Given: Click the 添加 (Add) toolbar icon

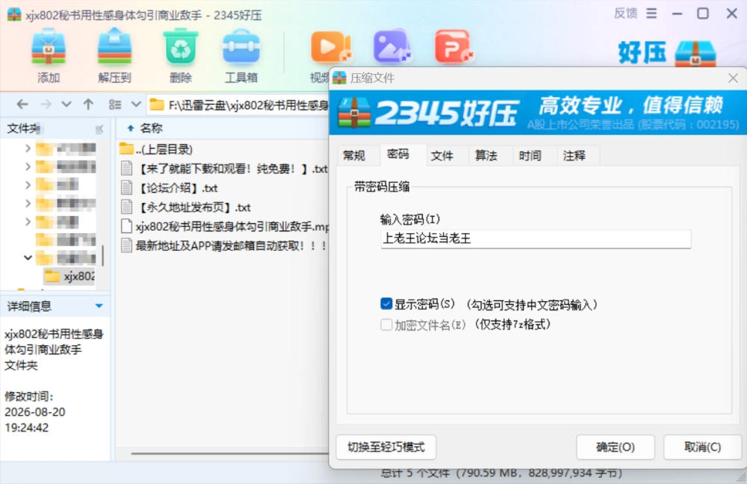Looking at the screenshot, I should tap(48, 46).
